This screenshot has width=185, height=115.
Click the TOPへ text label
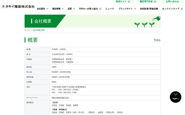click(175, 99)
